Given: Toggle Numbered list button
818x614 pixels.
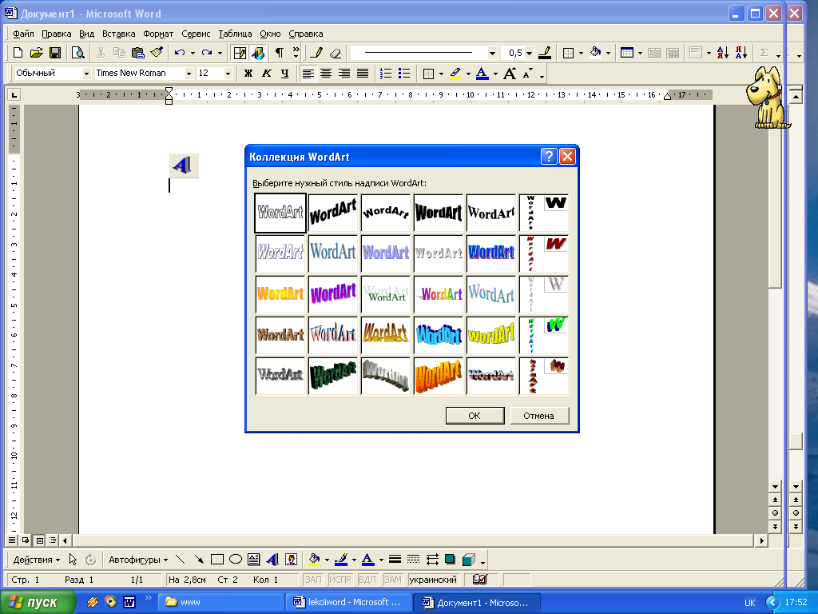Looking at the screenshot, I should [386, 74].
